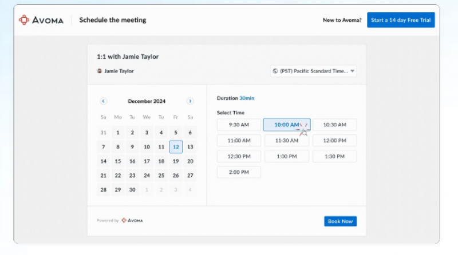
Task: Advance to next month with right arrow
Action: point(190,101)
